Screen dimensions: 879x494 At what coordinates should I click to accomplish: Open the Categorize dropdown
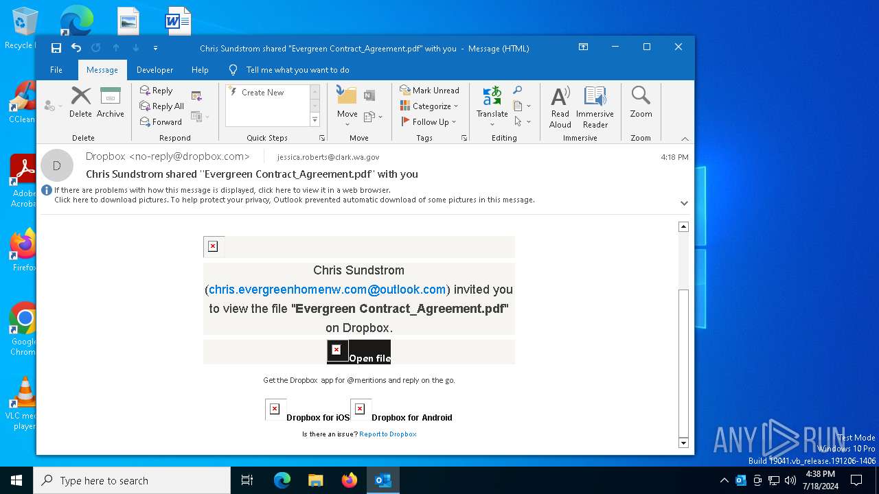(429, 106)
